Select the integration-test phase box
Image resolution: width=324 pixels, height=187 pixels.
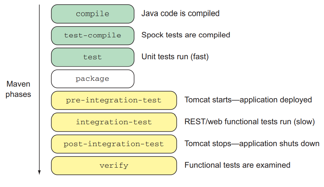tap(114, 122)
